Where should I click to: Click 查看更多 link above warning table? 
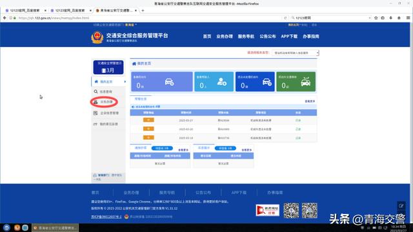tap(310, 101)
